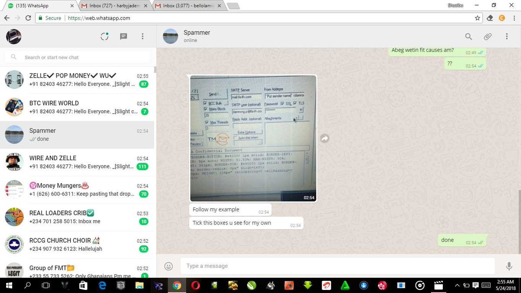Open the Group of FMT chat
521x293 pixels.
click(x=77, y=269)
